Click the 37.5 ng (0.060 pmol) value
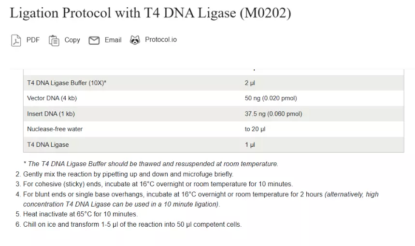This screenshot has height=246, width=415. tap(273, 114)
